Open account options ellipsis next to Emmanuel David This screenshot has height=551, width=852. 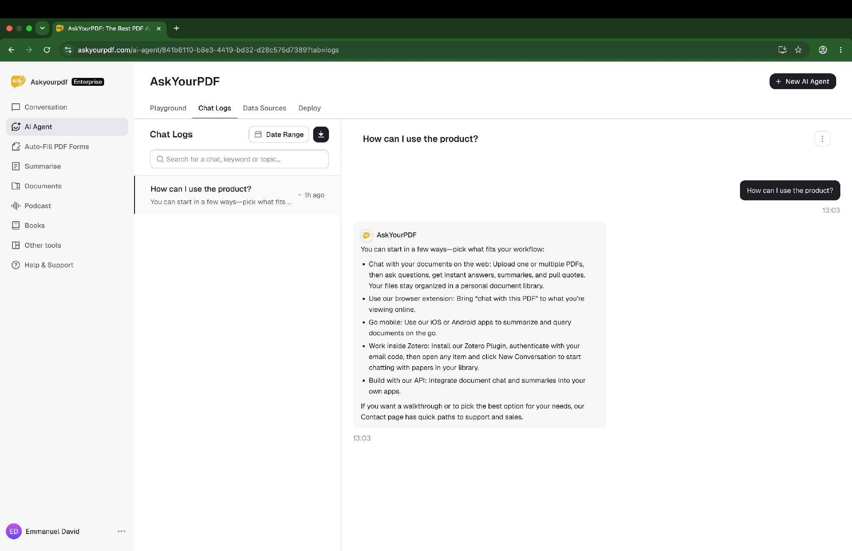(x=122, y=531)
